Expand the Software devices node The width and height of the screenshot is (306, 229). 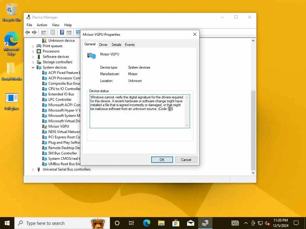(x=33, y=57)
